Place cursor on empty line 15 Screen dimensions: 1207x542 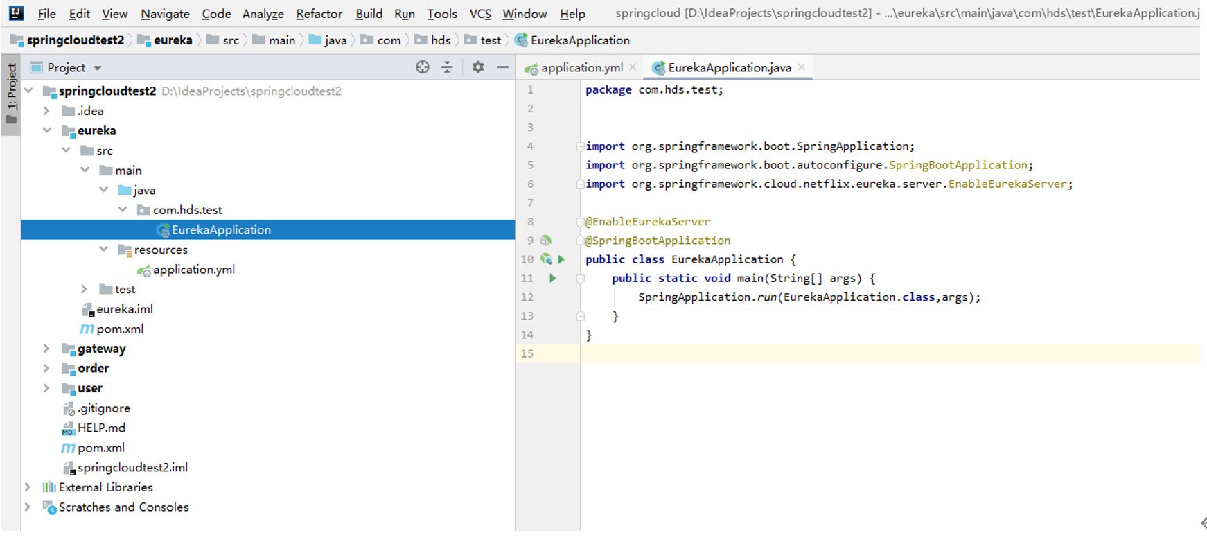click(890, 354)
